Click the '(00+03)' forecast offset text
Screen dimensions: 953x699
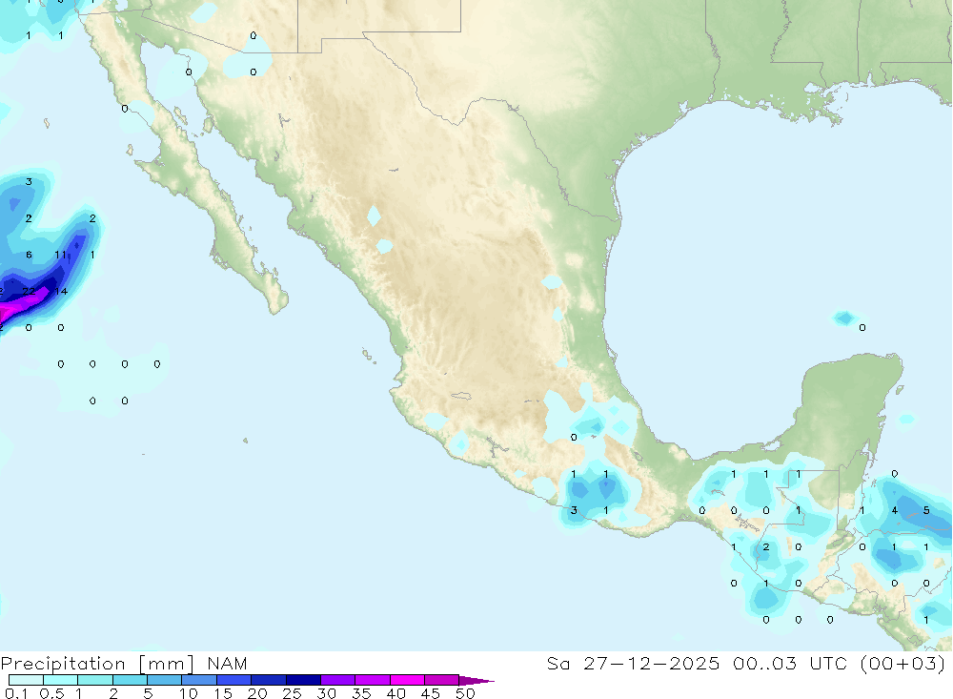pyautogui.click(x=903, y=664)
